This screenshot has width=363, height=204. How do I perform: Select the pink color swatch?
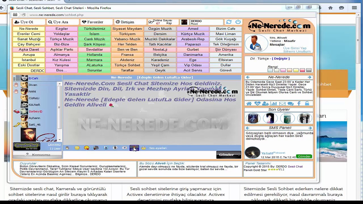click(283, 70)
